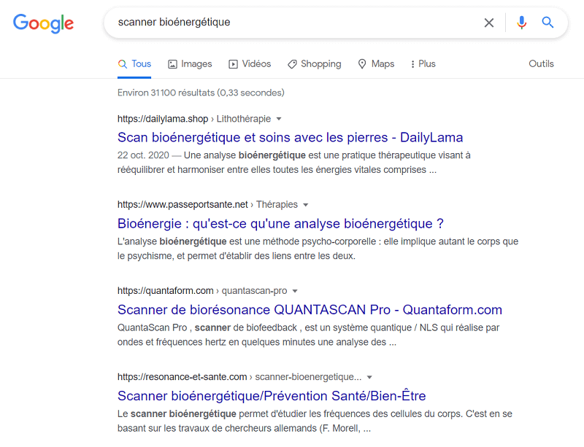This screenshot has width=584, height=447.
Task: Click the Shopping tab tag icon
Action: click(292, 64)
